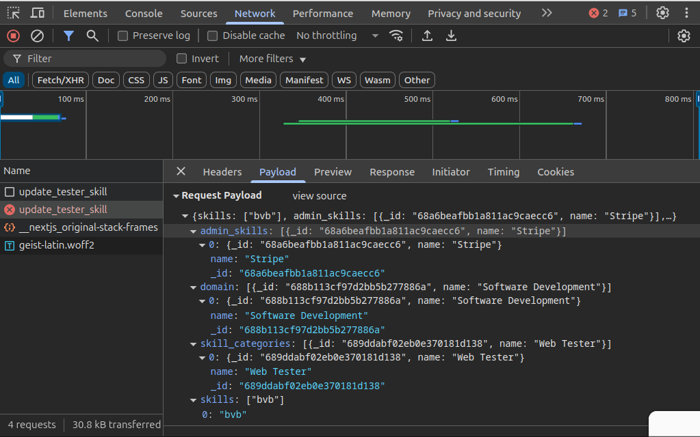
Task: Tick the Invert filter checkbox
Action: pos(182,59)
